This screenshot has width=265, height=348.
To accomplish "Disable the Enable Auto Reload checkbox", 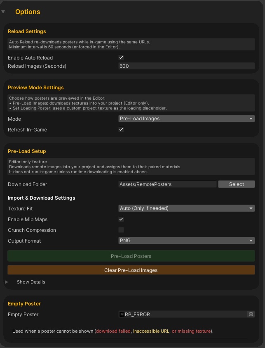I will click(x=121, y=57).
